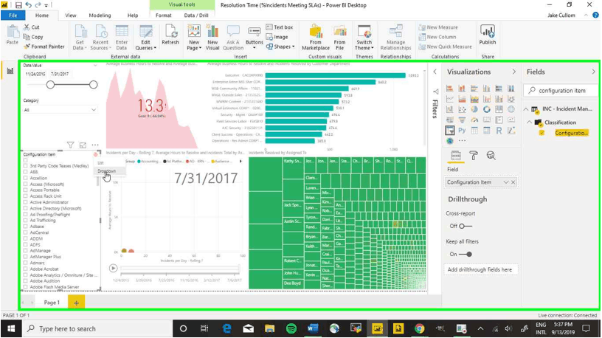Select the Slicer visualization icon
Image resolution: width=602 pixels, height=338 pixels.
(x=449, y=131)
